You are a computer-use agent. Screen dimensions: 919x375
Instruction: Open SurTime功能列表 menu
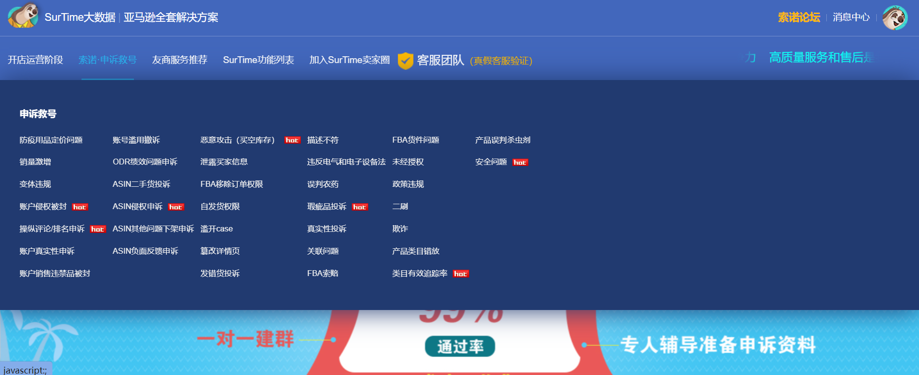(259, 60)
